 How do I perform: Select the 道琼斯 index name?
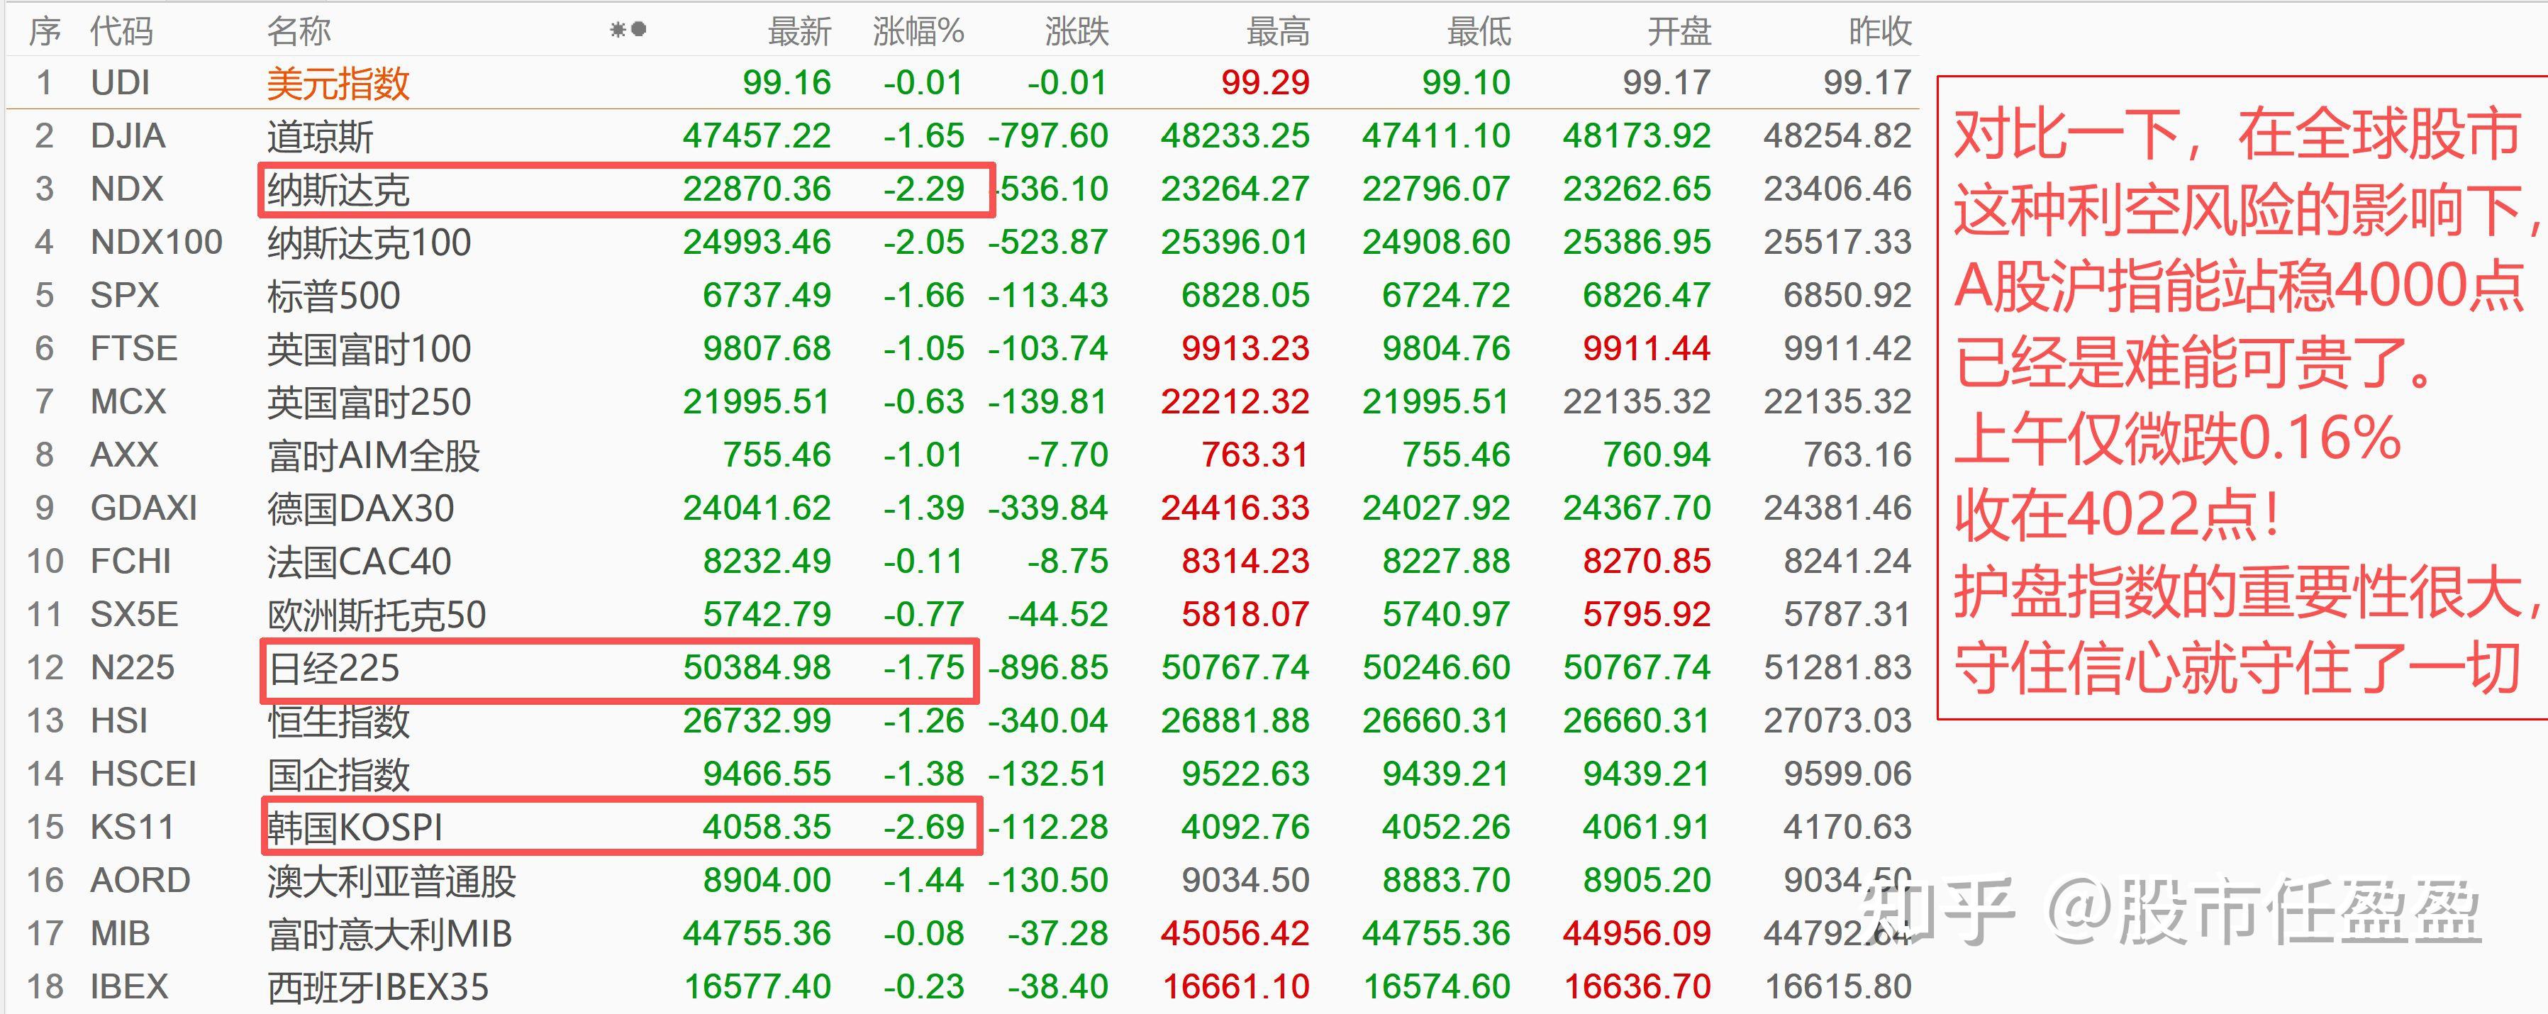coord(321,137)
